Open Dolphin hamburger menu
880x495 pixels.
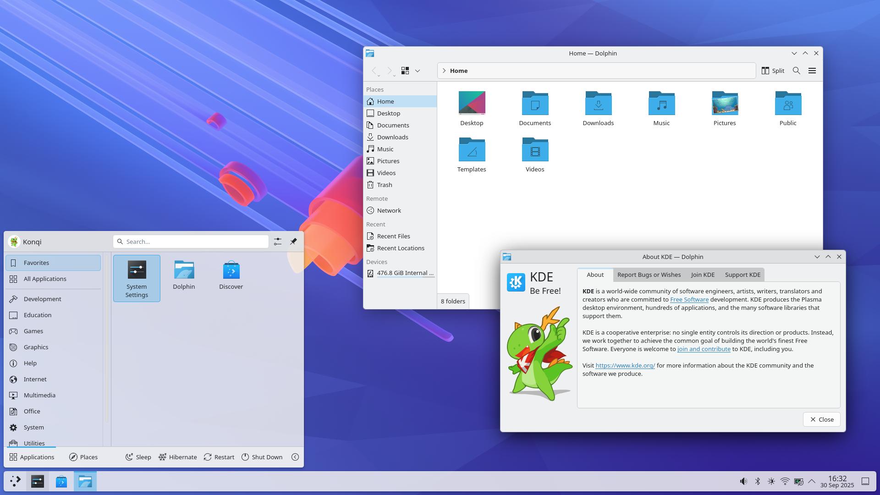pyautogui.click(x=812, y=71)
